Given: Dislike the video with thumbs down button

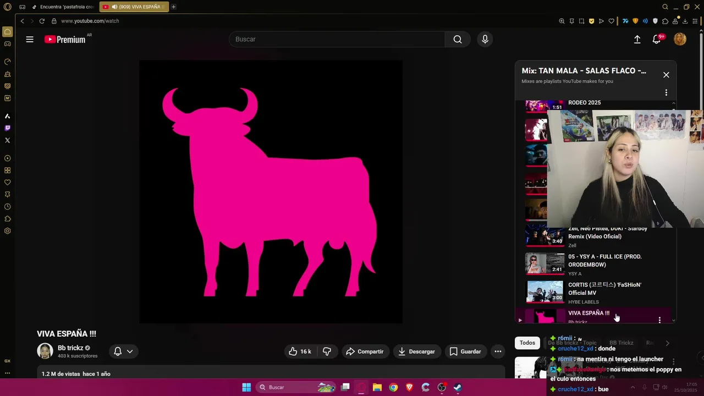Looking at the screenshot, I should (x=327, y=351).
